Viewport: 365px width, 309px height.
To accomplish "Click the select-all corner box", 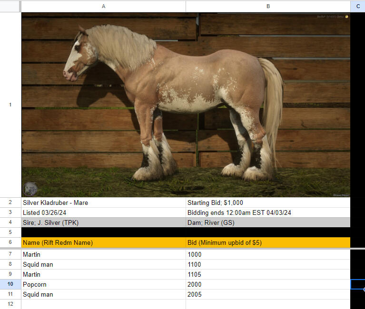I will coord(10,6).
